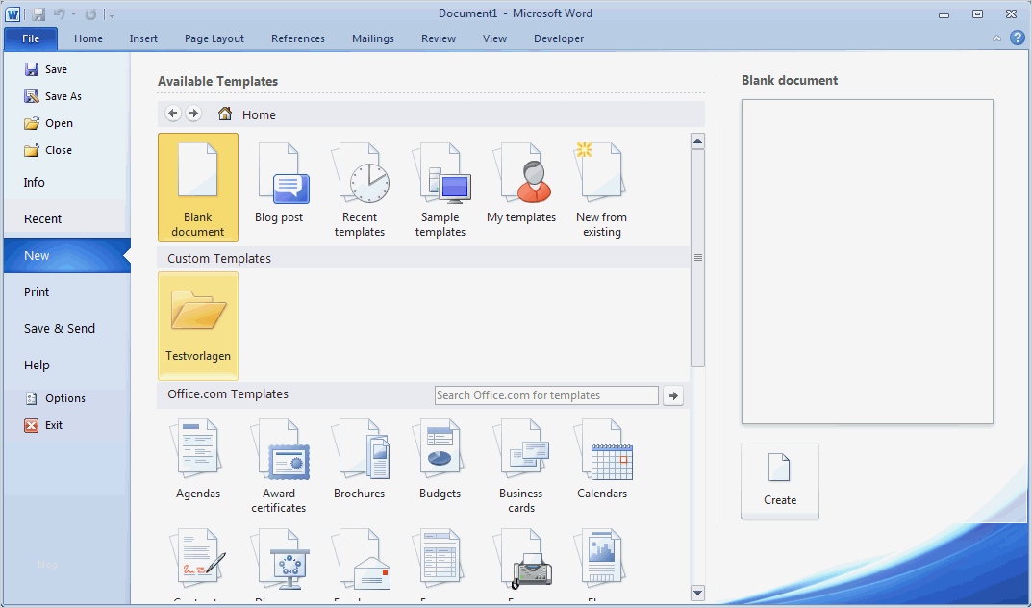
Task: Click Home text in the template breadcrumb
Action: pos(259,114)
